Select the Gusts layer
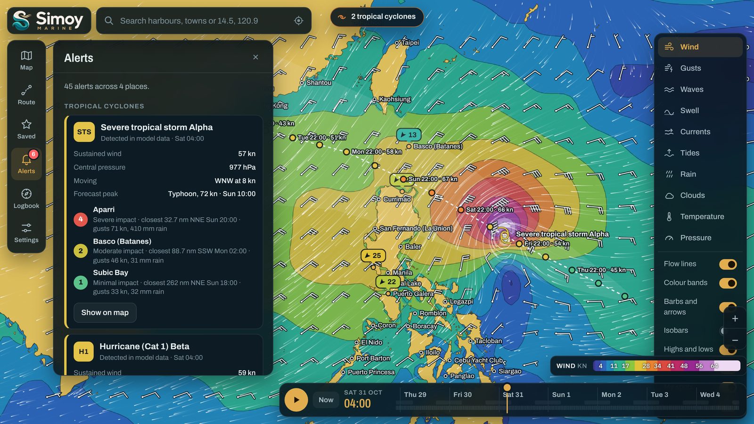Screen dimensions: 754x424 pos(700,68)
